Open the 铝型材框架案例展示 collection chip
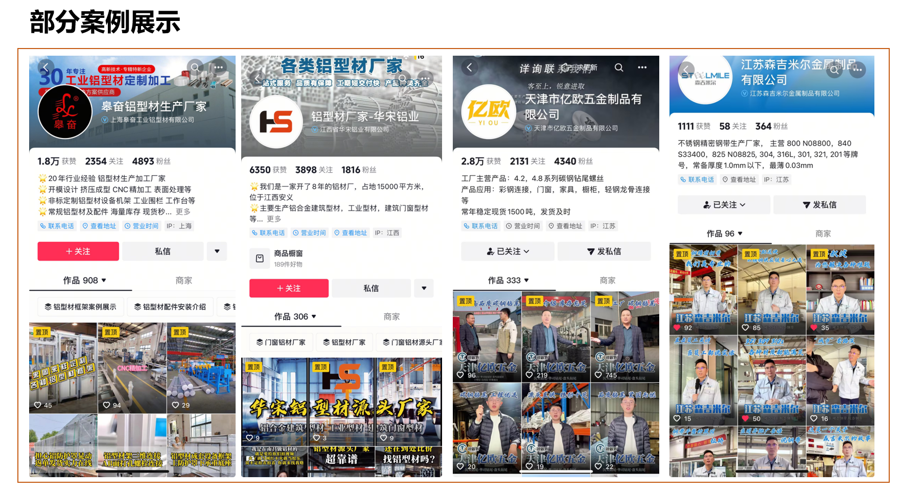 [81, 307]
